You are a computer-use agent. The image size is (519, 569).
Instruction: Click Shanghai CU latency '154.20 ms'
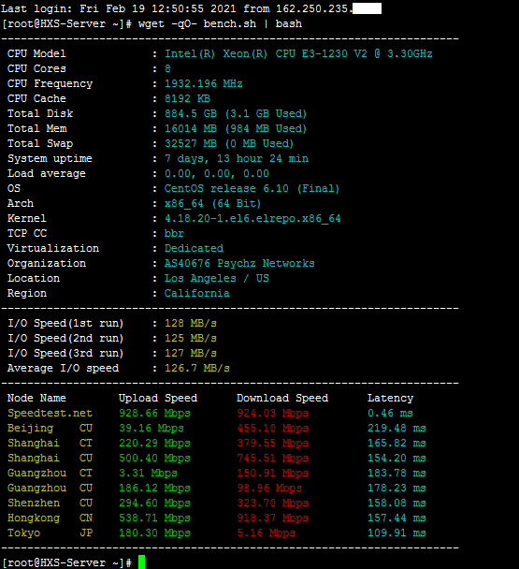(396, 458)
